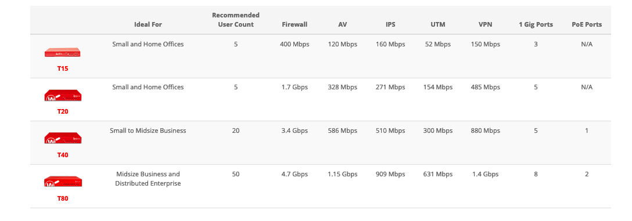Select the T80 4.7 Gbps firewall value

(x=295, y=174)
